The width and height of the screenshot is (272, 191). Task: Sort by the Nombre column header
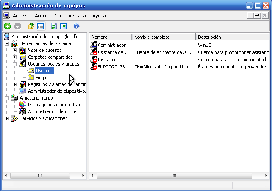click(x=110, y=37)
